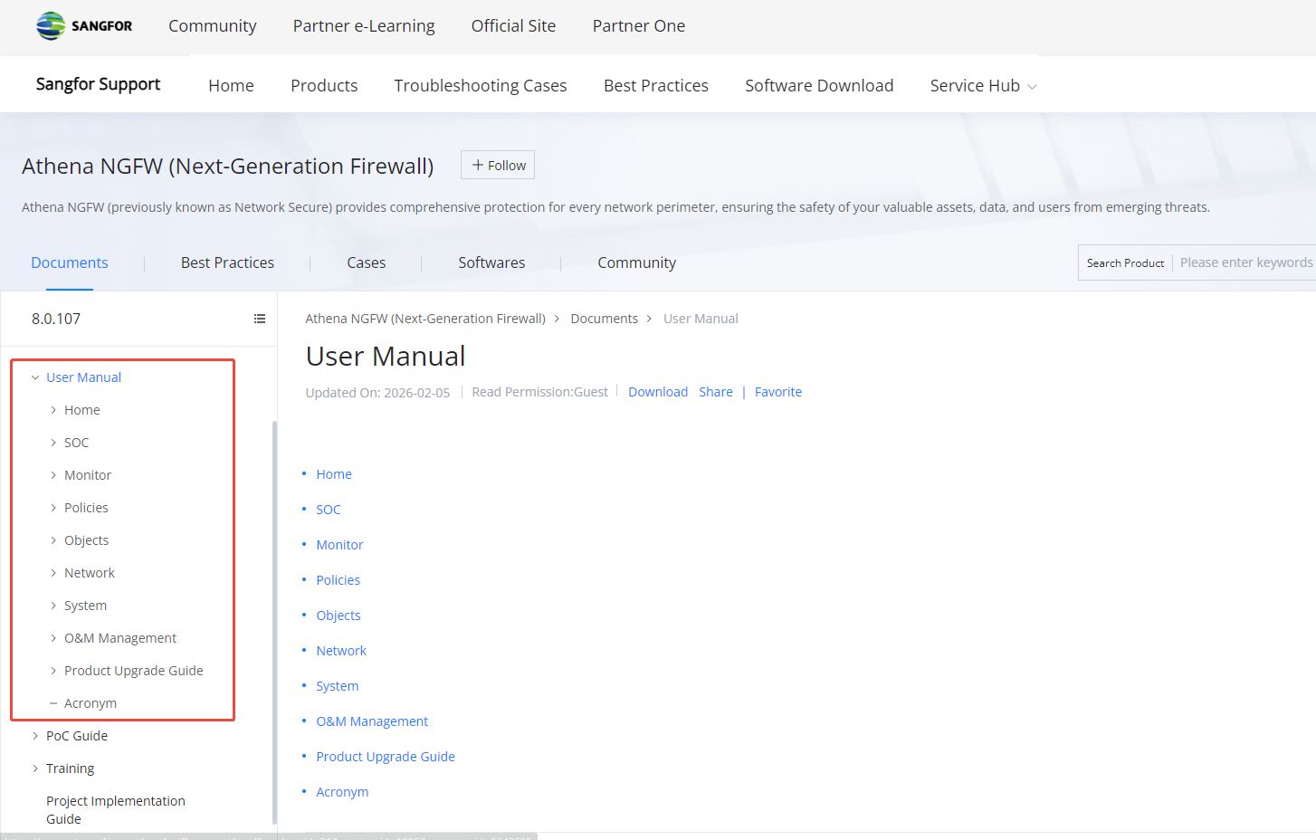This screenshot has height=840, width=1316.
Task: Click the Download link
Action: 658,392
